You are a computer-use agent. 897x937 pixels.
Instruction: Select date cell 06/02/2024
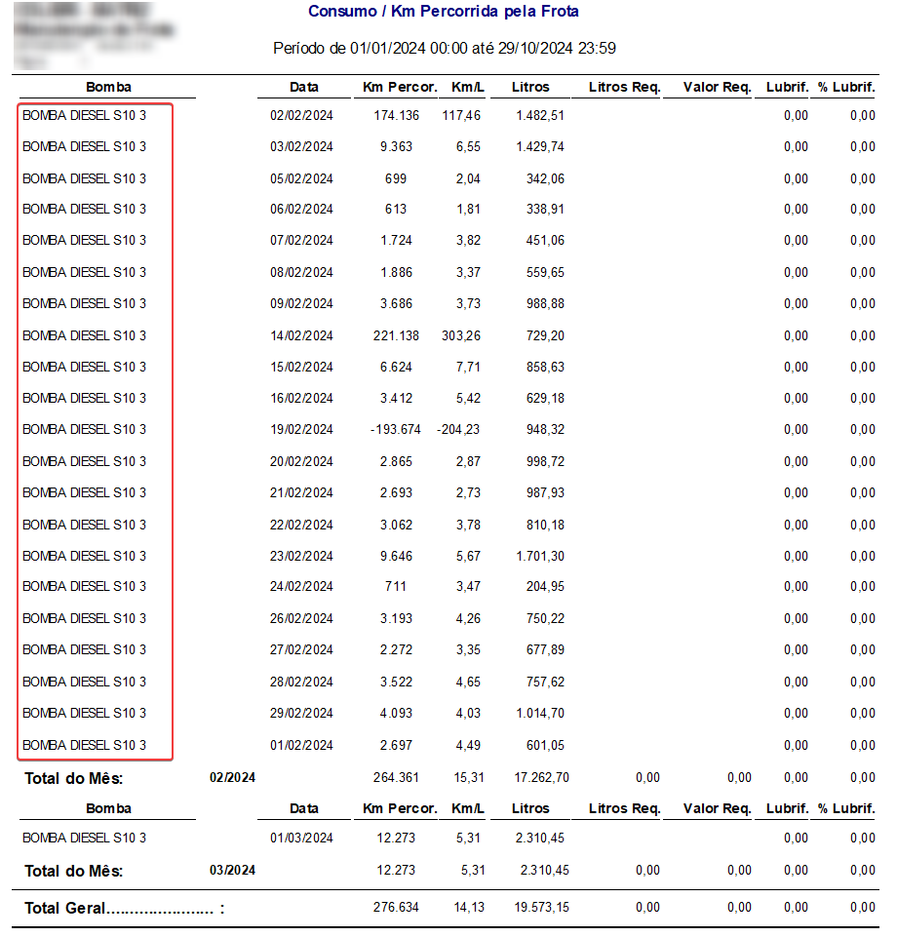click(301, 210)
